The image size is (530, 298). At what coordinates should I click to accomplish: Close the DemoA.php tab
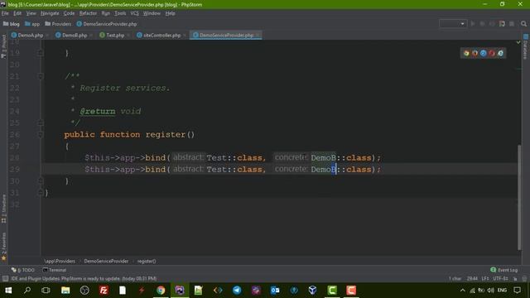point(47,35)
